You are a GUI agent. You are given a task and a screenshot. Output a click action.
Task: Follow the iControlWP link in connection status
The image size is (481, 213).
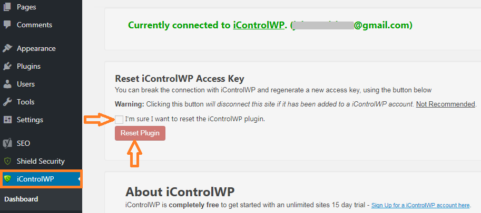coord(259,25)
